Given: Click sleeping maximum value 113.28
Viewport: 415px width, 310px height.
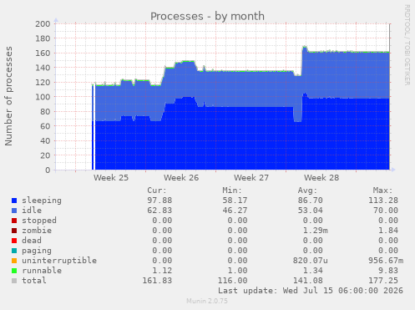Looking at the screenshot, I should pyautogui.click(x=383, y=201).
